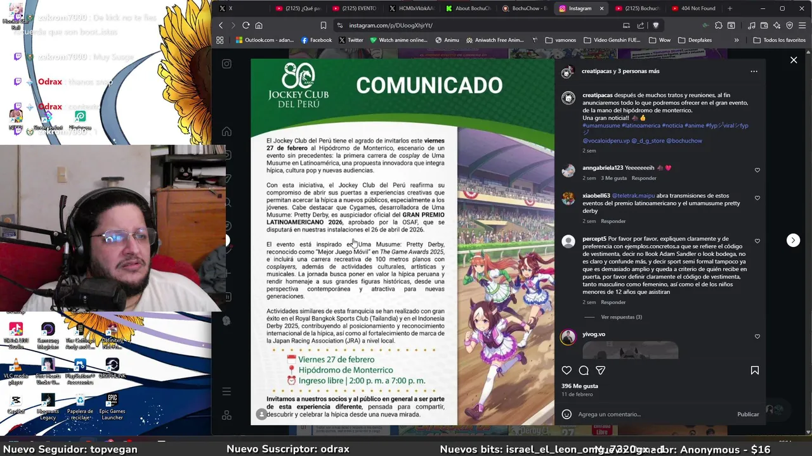Expand 'Ver respuestas (3)' under percept5's comment
Image resolution: width=812 pixels, height=456 pixels.
621,317
